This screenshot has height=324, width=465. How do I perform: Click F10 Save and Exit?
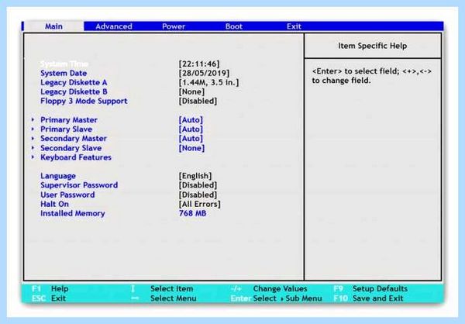[x=368, y=298]
